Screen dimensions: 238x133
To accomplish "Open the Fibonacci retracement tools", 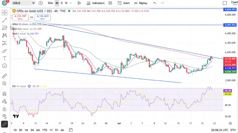I will (5, 28).
